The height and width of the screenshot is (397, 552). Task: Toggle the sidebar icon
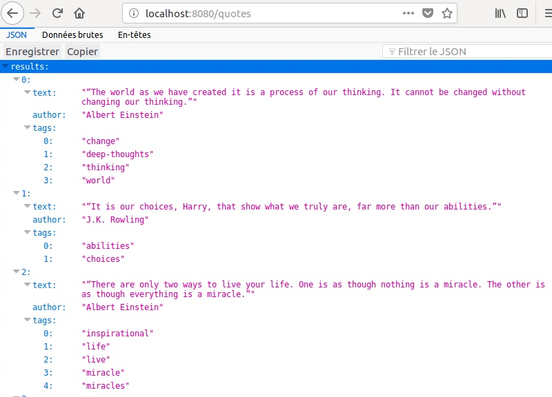point(522,13)
